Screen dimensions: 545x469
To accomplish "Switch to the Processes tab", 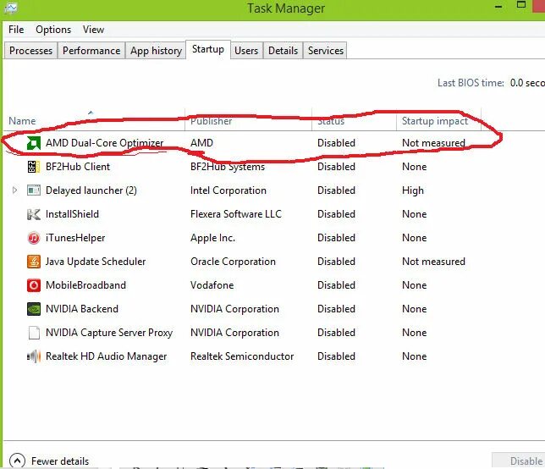I will click(31, 51).
